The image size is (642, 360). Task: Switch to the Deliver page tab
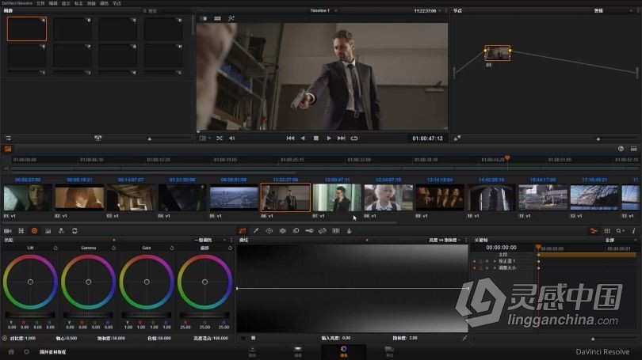coord(389,351)
